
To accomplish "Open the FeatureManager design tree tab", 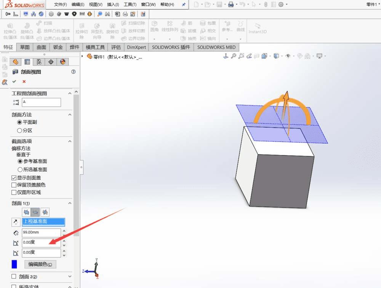I will (x=16, y=62).
